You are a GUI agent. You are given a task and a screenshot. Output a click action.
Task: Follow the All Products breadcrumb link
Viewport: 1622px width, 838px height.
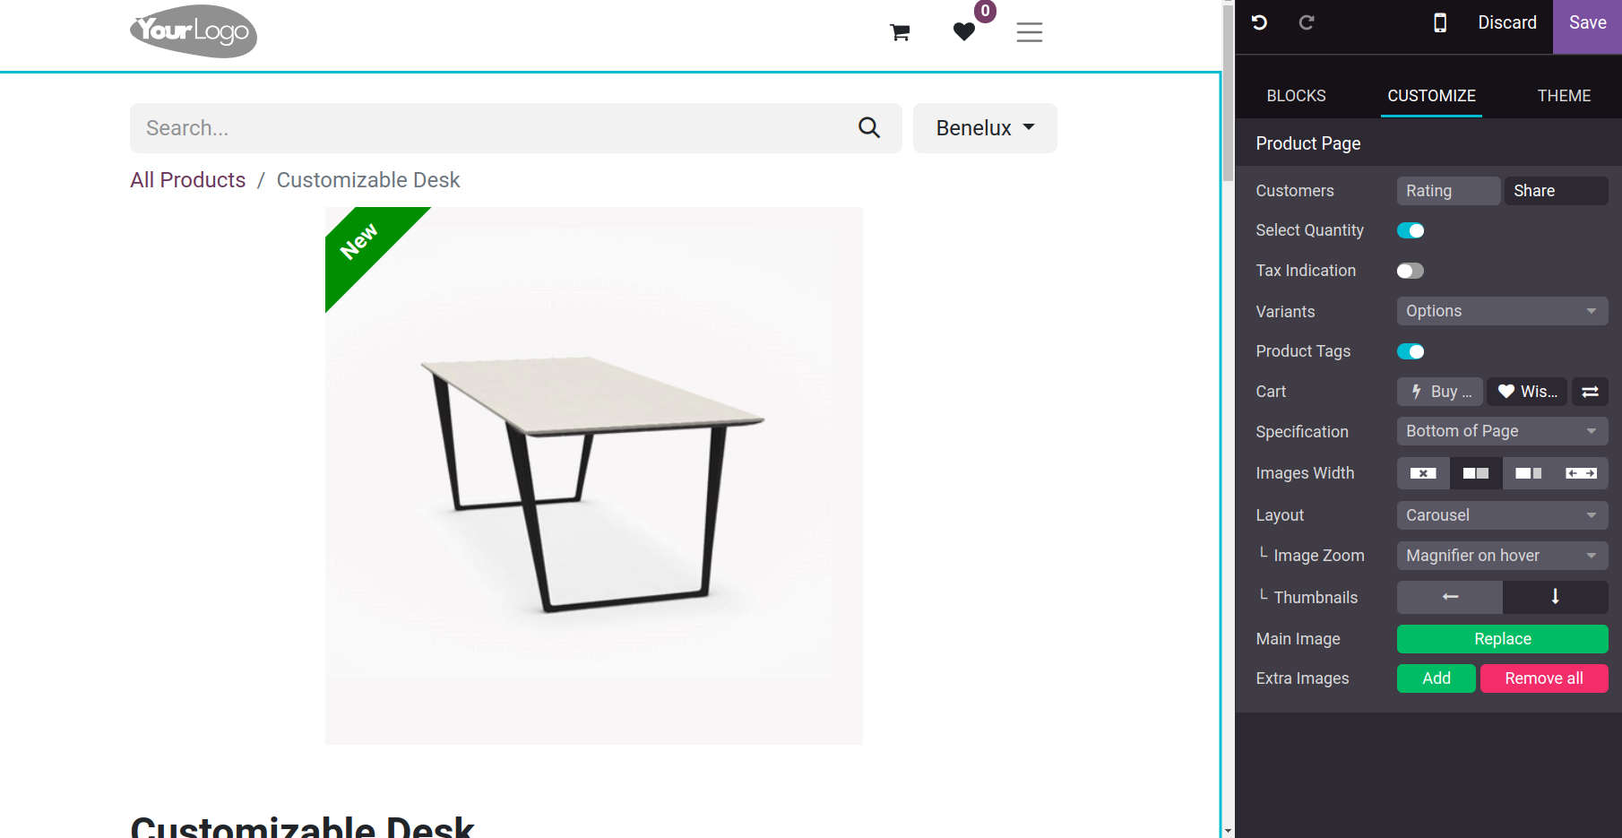pos(188,180)
